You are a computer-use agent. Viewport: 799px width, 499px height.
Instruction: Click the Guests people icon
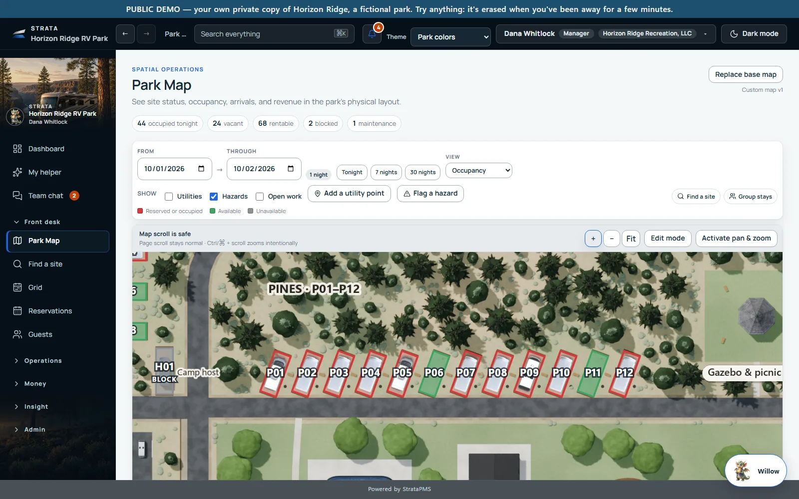coord(17,334)
